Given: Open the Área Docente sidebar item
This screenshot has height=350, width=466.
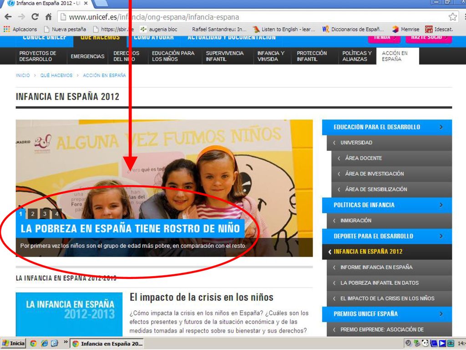Looking at the screenshot, I should (x=392, y=158).
